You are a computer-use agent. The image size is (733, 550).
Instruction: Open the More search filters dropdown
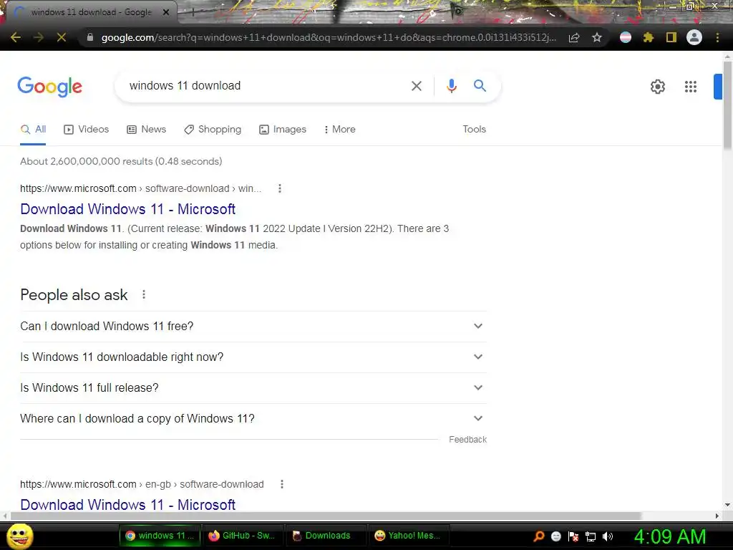pos(339,129)
